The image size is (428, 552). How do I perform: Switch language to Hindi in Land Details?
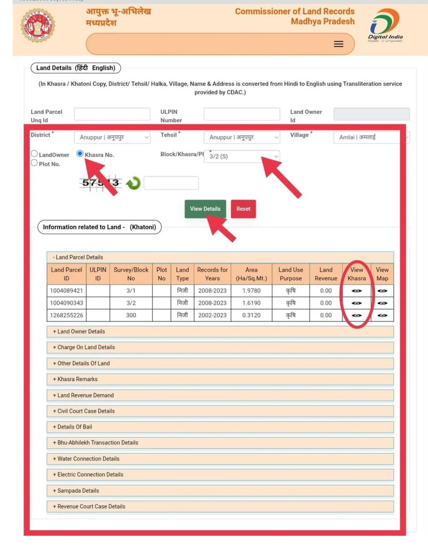tap(82, 68)
